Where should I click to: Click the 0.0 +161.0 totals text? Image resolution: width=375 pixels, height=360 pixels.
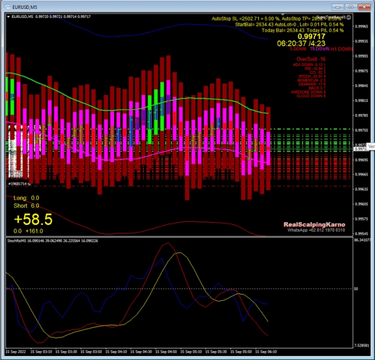coord(28,231)
